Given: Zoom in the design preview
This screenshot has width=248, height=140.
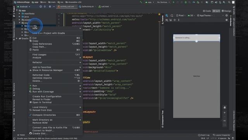Looking at the screenshot, I should coord(225,113).
